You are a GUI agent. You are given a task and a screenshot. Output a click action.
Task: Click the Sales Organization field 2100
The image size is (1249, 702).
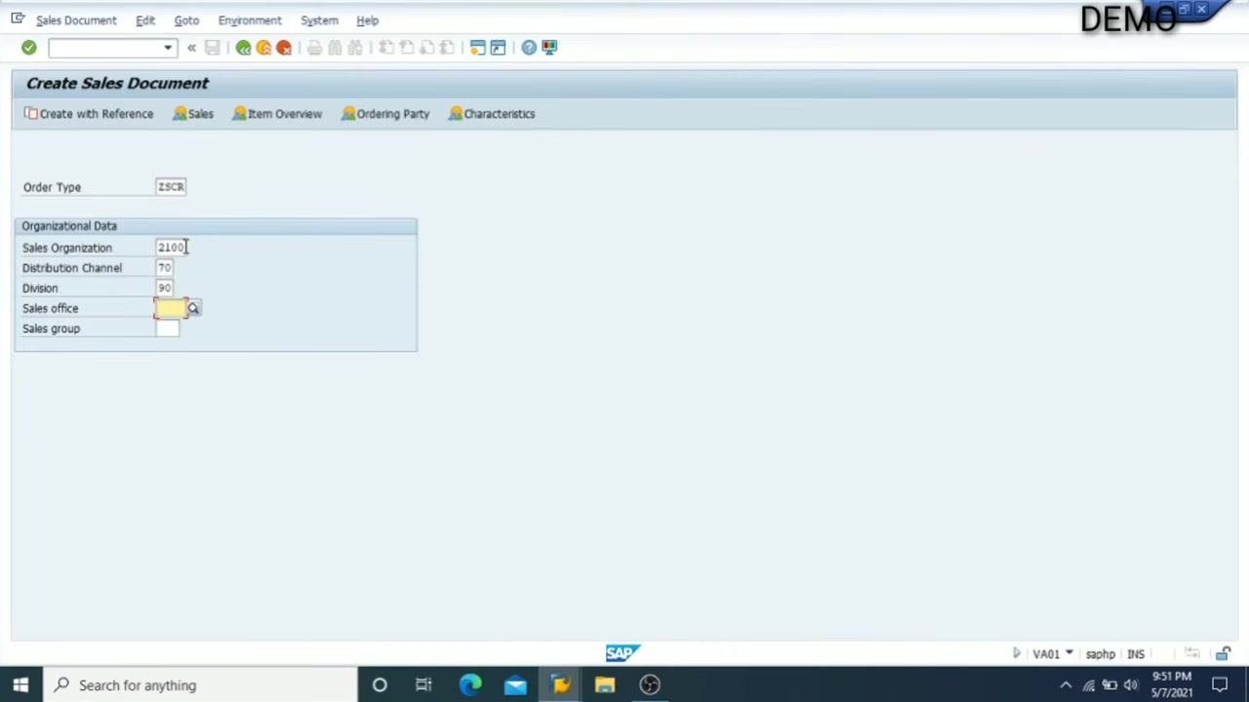click(171, 248)
